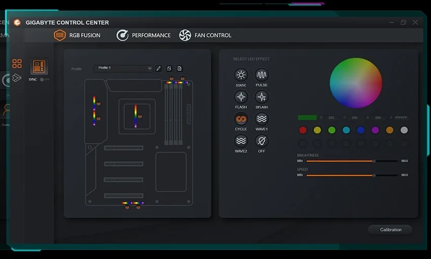Click the hex color code field

[401, 117]
